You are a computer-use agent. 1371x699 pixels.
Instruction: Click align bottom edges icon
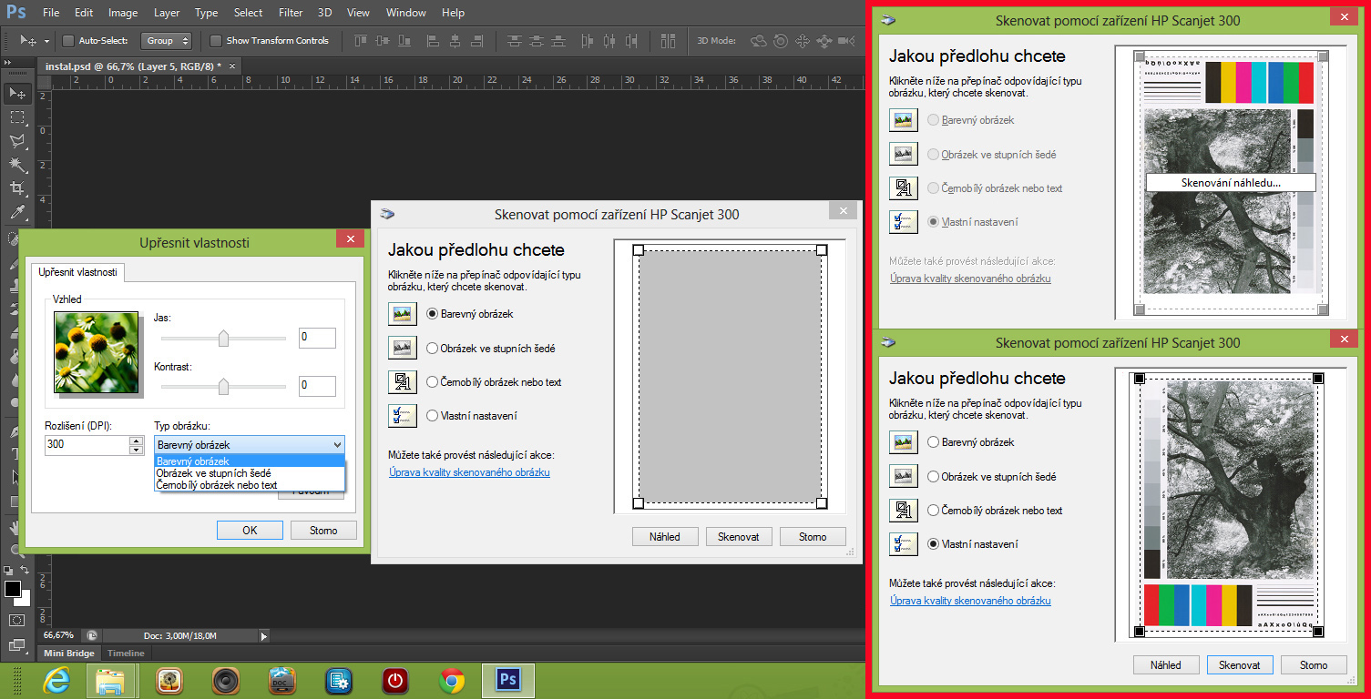(x=404, y=40)
